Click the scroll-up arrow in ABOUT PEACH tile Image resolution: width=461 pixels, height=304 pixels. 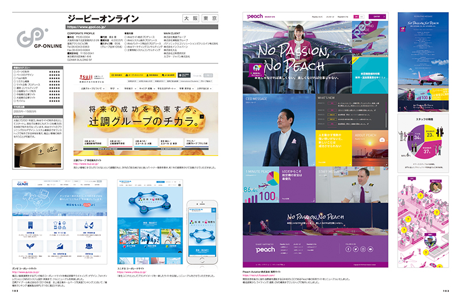382,140
